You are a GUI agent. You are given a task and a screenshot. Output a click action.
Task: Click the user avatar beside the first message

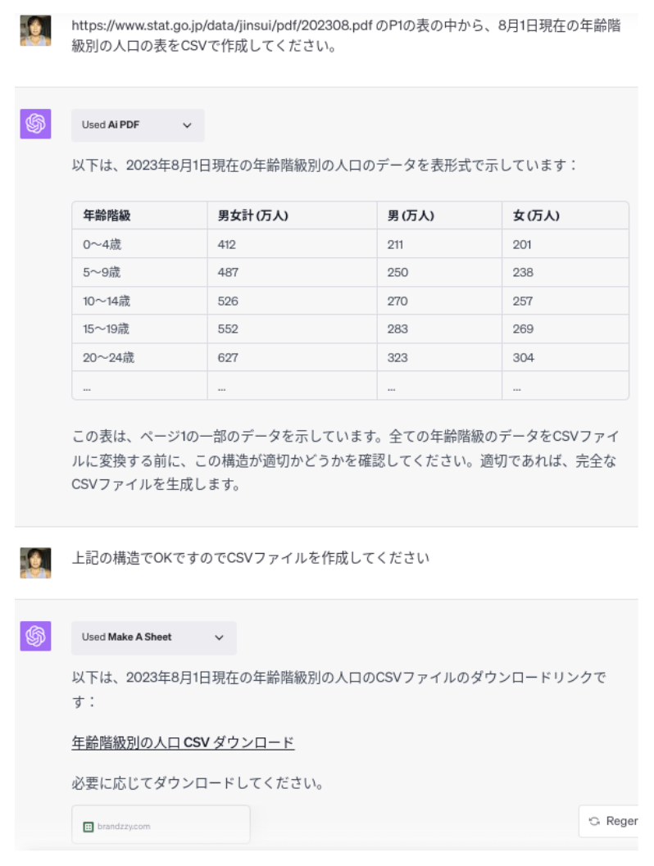[35, 30]
